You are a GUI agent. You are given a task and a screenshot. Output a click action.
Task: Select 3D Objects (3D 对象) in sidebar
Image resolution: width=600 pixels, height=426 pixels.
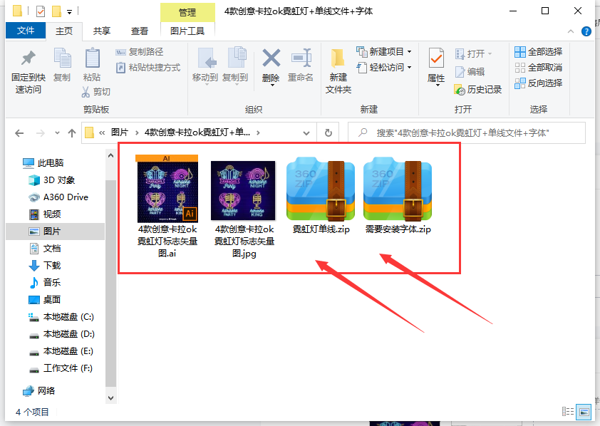click(51, 180)
